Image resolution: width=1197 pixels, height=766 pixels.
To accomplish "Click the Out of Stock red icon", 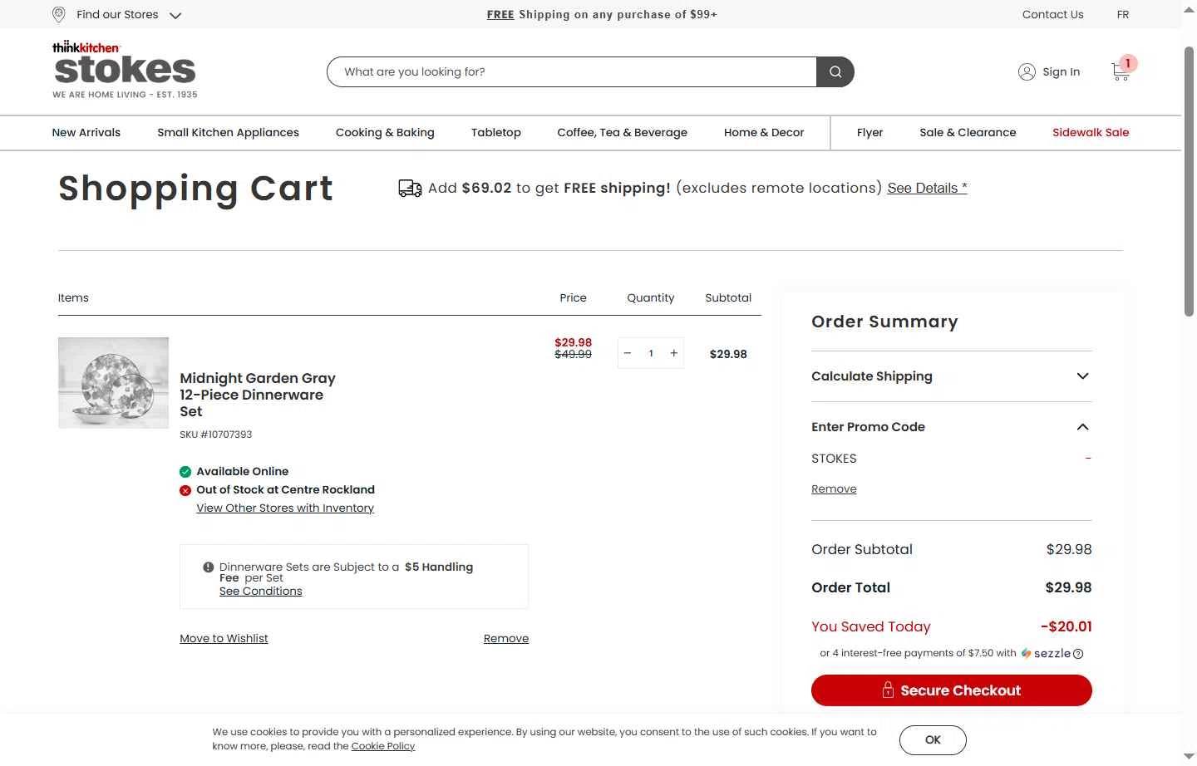I will [x=185, y=490].
